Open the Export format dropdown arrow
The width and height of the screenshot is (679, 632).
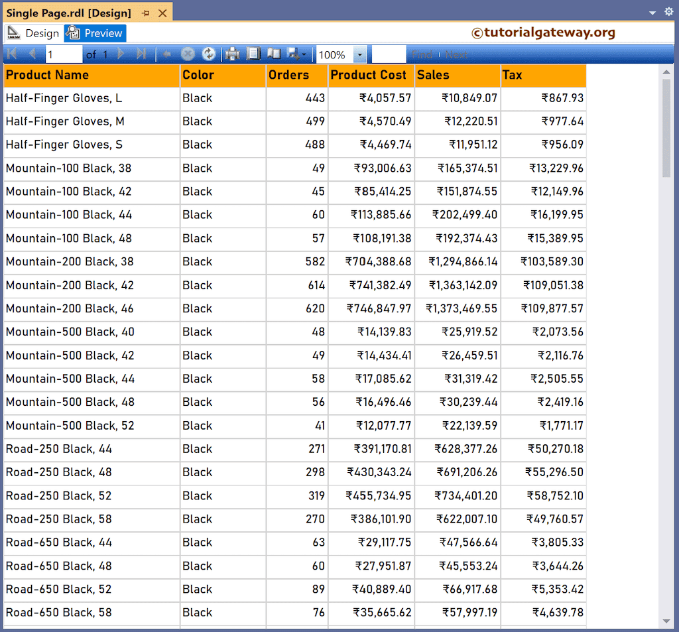[304, 54]
